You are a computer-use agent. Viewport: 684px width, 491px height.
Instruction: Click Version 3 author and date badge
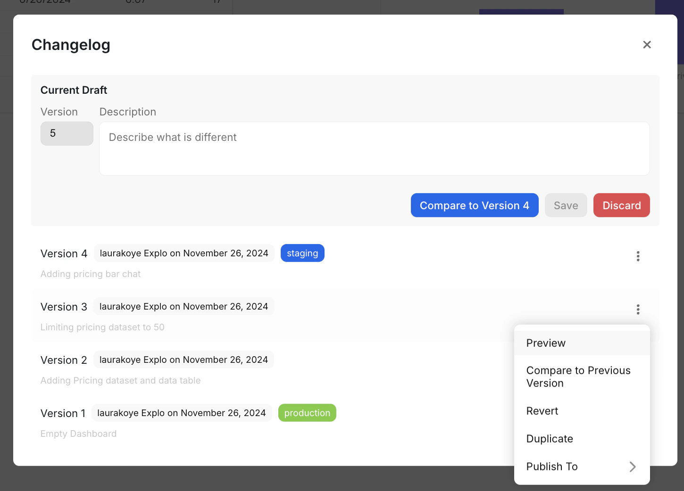(x=184, y=306)
